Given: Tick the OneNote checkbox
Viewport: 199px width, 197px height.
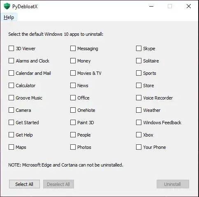Looking at the screenshot, I should [73, 110].
